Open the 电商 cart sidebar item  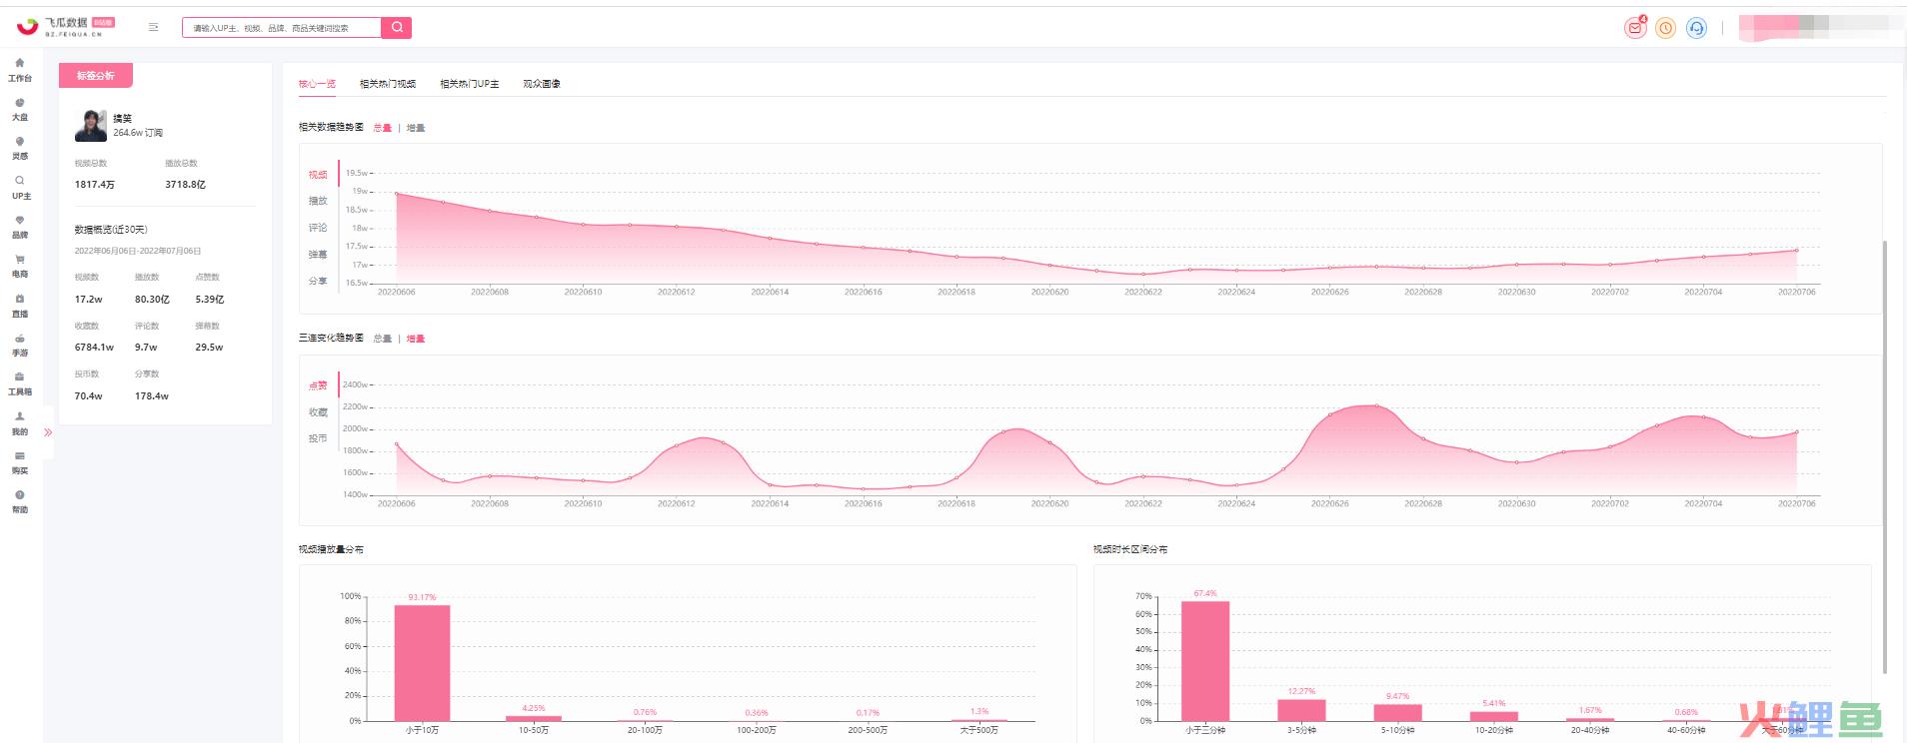pos(20,266)
